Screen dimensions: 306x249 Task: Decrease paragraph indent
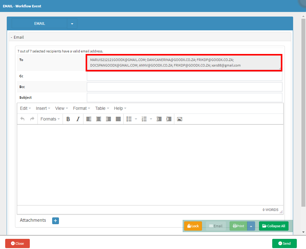click(x=159, y=119)
